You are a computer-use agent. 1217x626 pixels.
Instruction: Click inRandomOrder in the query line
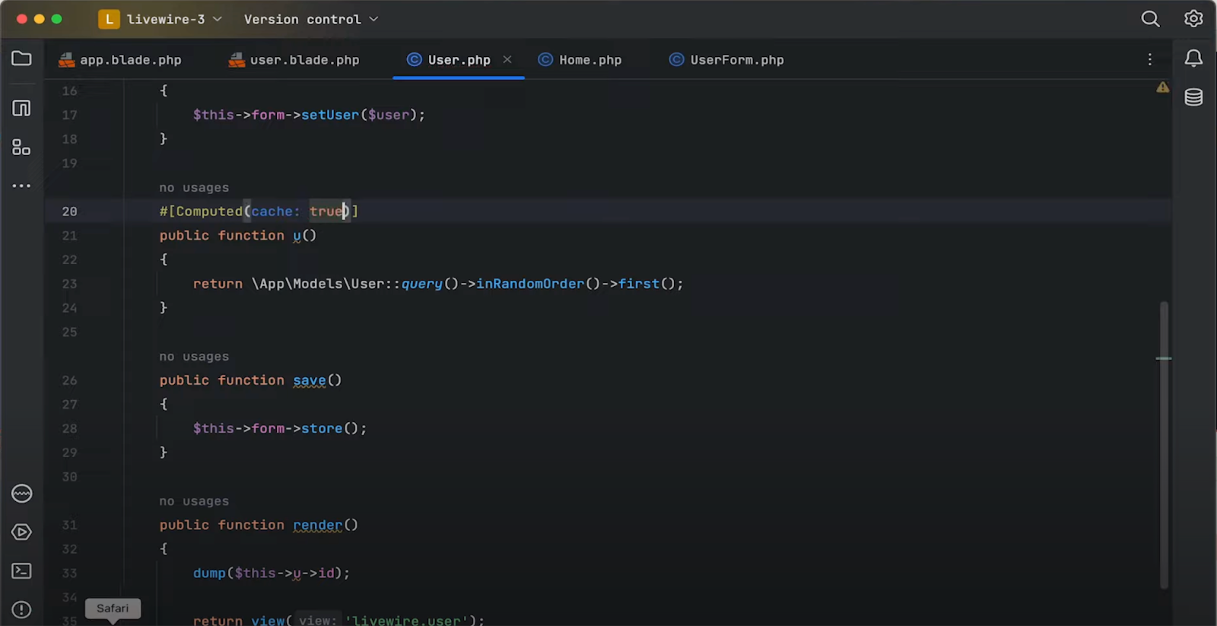coord(530,284)
